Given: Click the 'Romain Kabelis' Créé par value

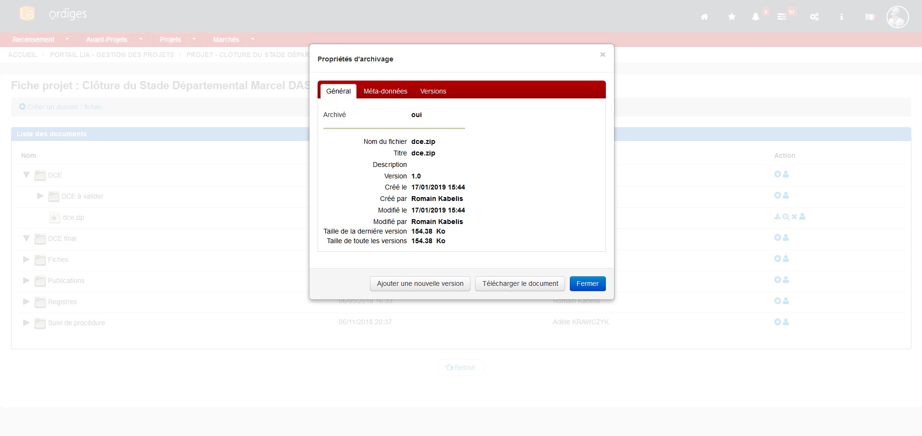Looking at the screenshot, I should coord(437,199).
